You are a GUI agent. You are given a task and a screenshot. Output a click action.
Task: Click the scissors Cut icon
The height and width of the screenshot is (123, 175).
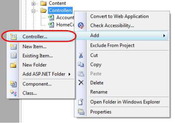click(81, 55)
